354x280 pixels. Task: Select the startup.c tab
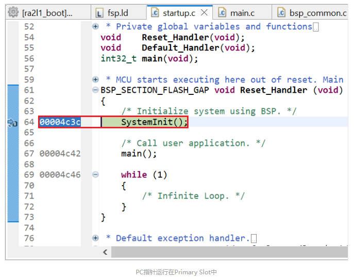tap(179, 13)
